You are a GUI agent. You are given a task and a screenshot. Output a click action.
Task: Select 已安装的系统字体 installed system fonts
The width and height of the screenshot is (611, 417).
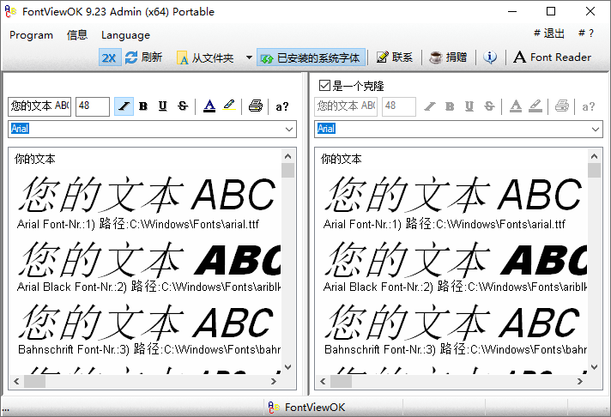(x=311, y=57)
